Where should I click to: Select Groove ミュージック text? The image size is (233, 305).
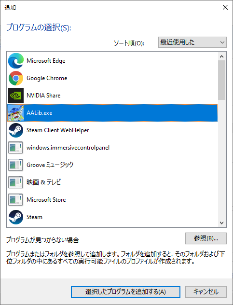[50, 165]
